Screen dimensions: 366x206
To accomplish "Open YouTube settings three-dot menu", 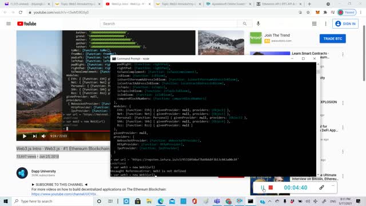I will [325, 23].
